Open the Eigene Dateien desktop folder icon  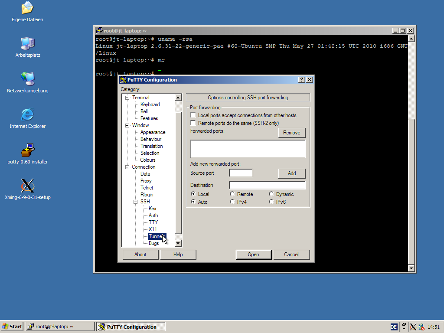[27, 8]
